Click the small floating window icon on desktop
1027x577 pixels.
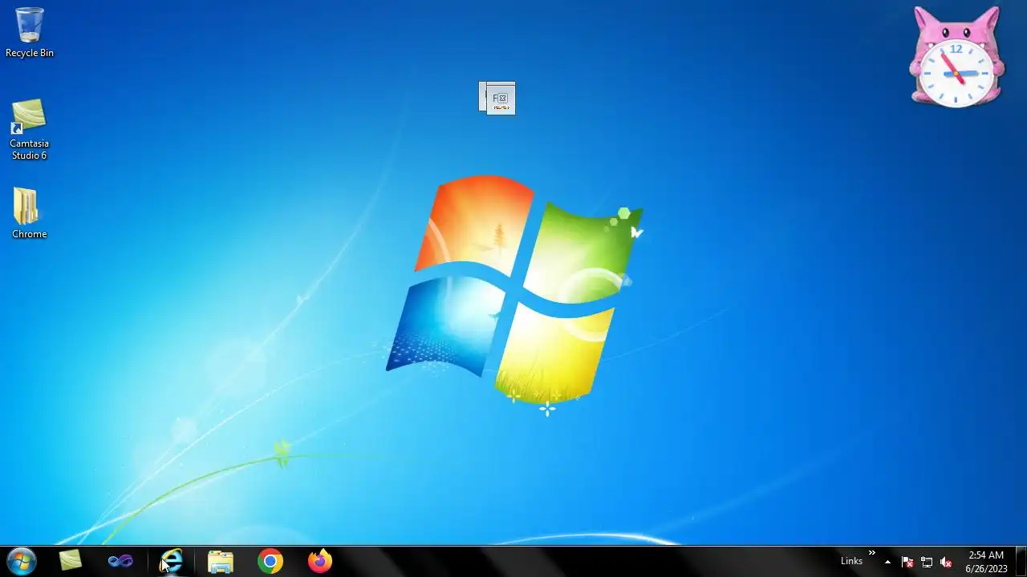[497, 98]
